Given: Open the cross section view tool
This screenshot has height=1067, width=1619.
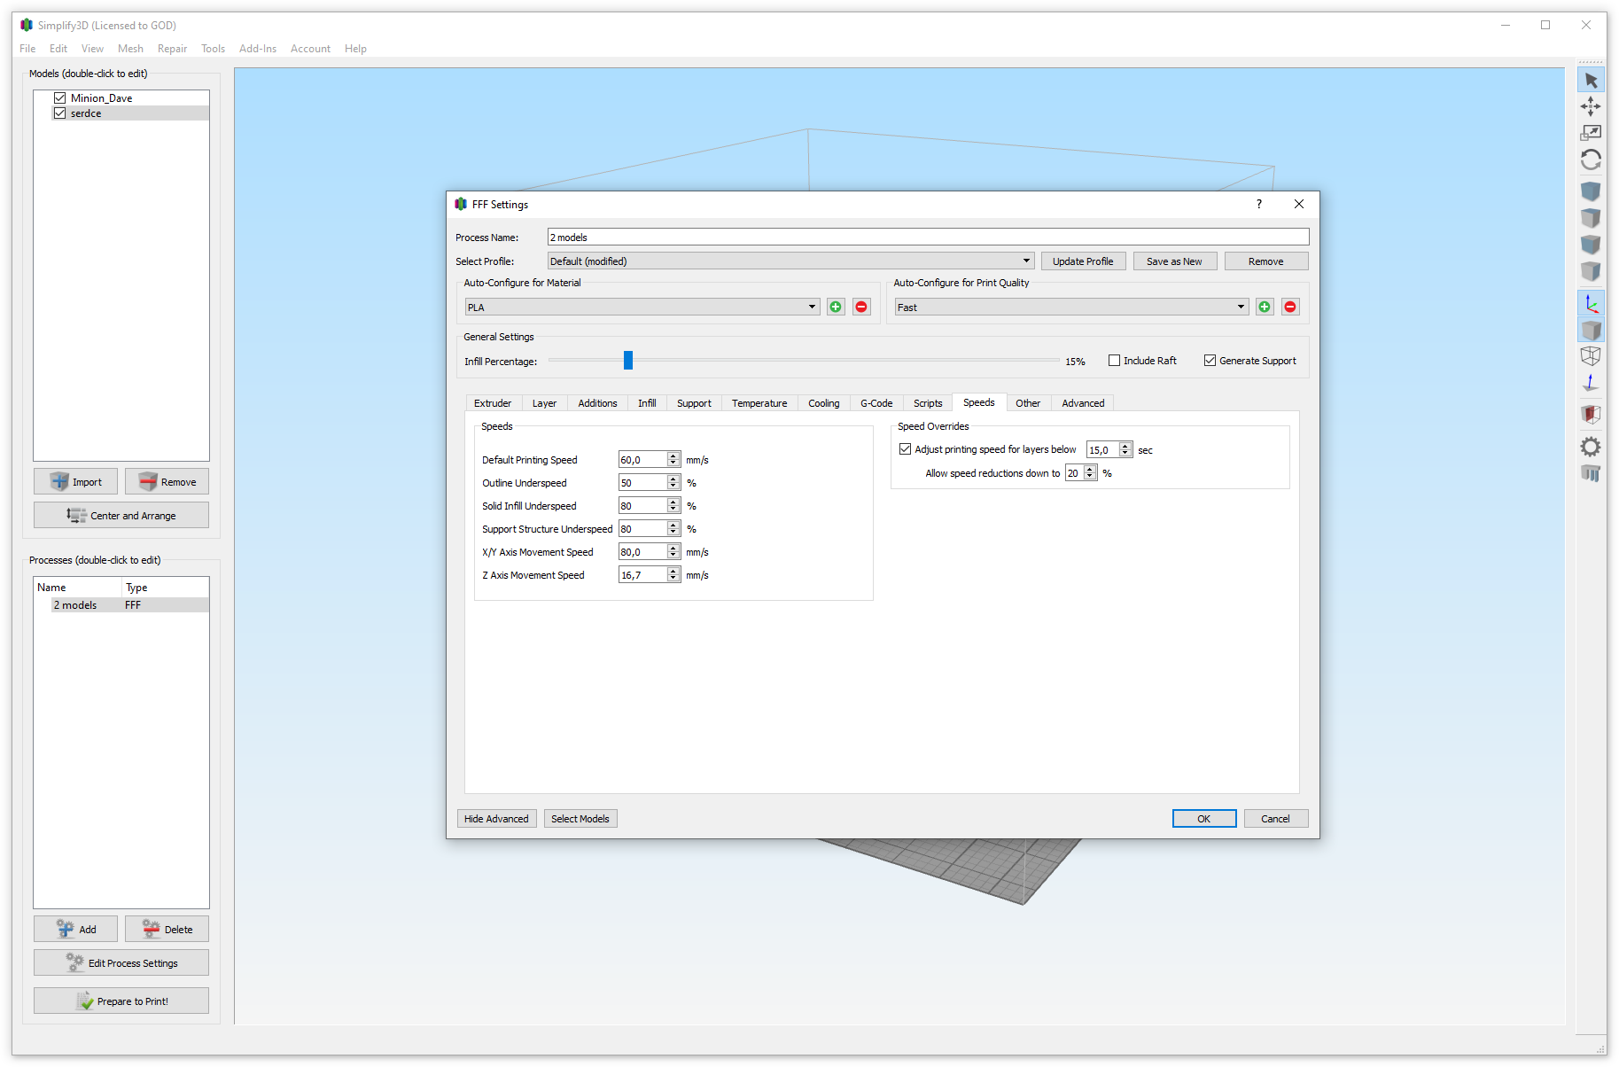Looking at the screenshot, I should [x=1591, y=414].
